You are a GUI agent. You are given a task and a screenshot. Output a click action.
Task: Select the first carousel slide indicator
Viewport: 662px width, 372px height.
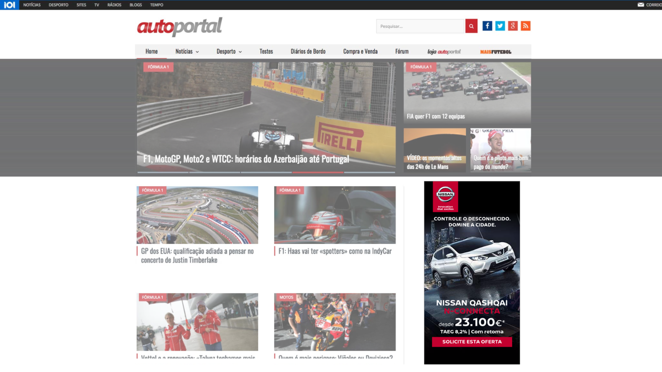point(163,172)
